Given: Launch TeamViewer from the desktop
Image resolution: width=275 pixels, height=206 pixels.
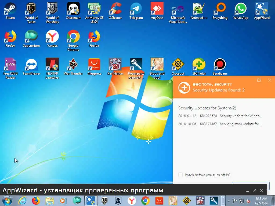Looking at the screenshot, I should 31,67.
